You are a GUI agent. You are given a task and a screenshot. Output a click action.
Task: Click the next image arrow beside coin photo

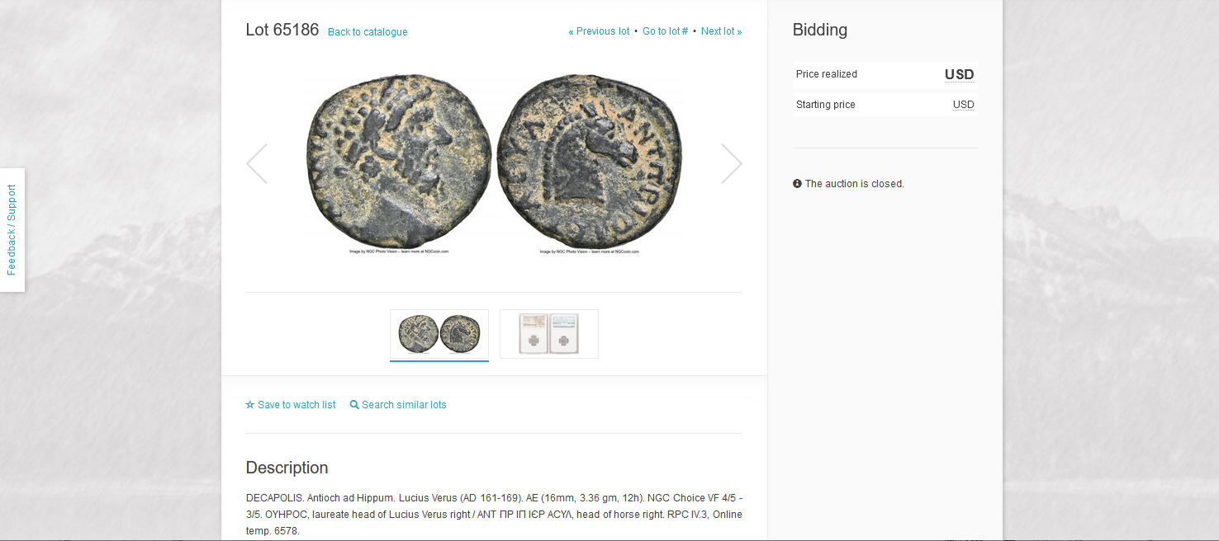732,163
